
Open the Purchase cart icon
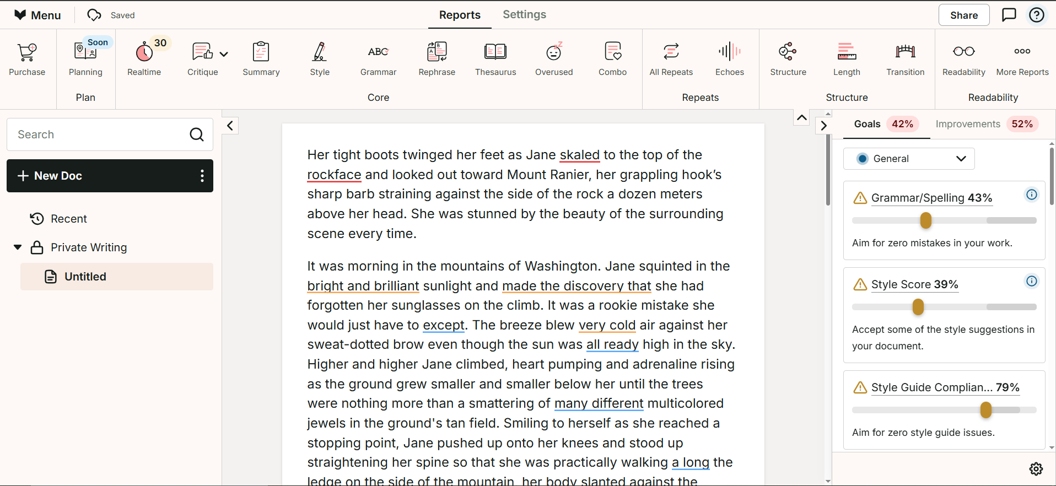click(x=27, y=59)
